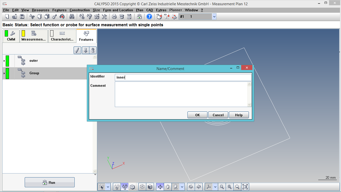Delete with the trash can icon
This screenshot has width=341, height=192.
[122, 16]
